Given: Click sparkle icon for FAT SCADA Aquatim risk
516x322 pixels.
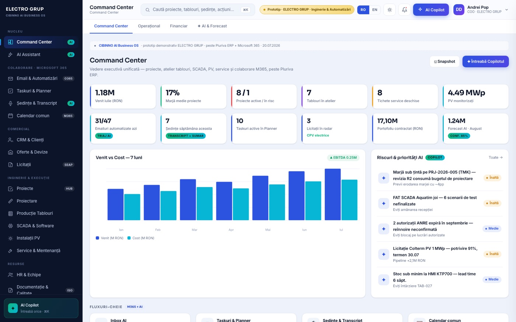Looking at the screenshot, I should [384, 204].
